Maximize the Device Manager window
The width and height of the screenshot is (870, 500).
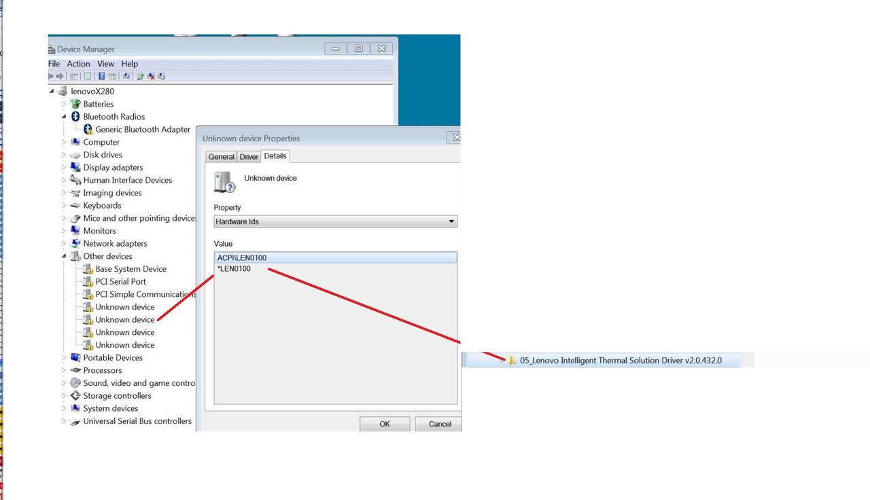tap(359, 48)
